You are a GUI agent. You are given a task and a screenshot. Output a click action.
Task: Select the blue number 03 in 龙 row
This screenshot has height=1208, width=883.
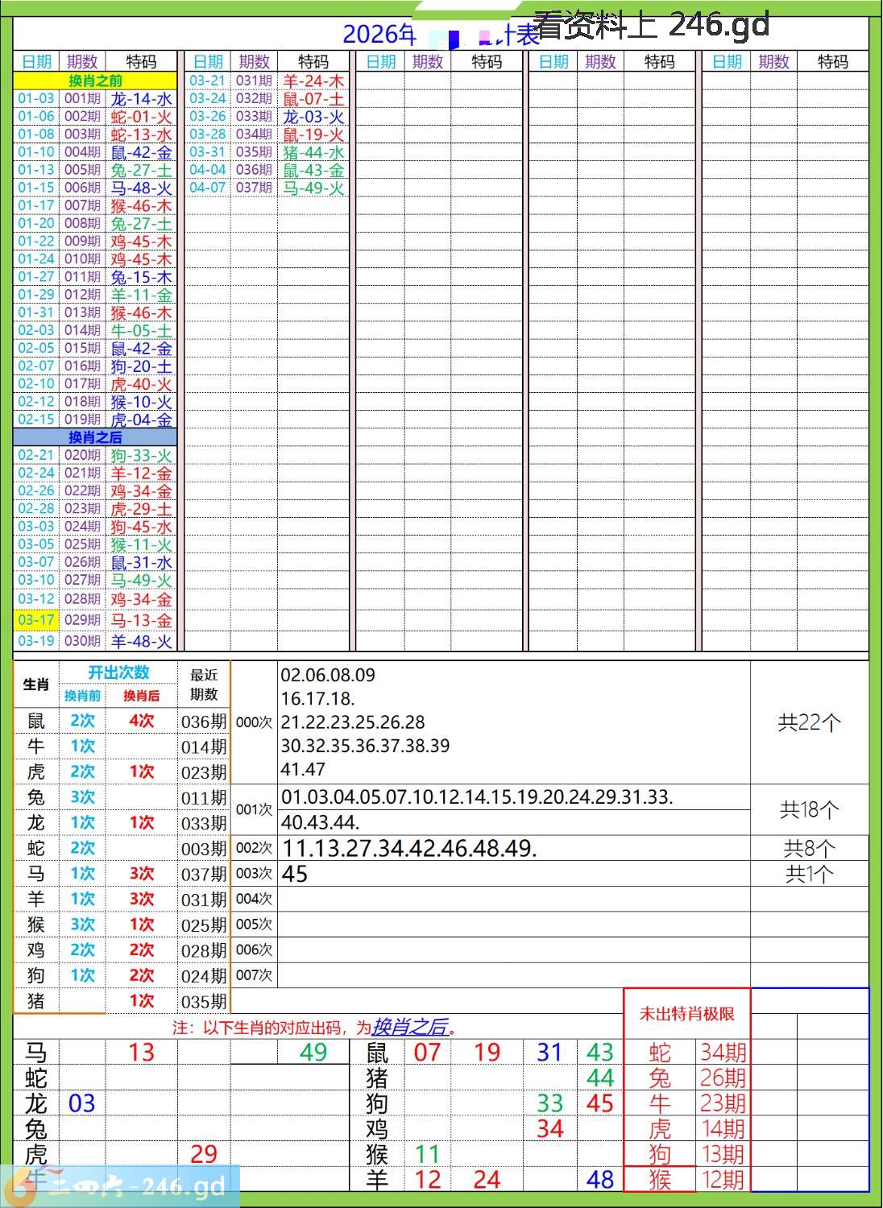pos(81,1103)
